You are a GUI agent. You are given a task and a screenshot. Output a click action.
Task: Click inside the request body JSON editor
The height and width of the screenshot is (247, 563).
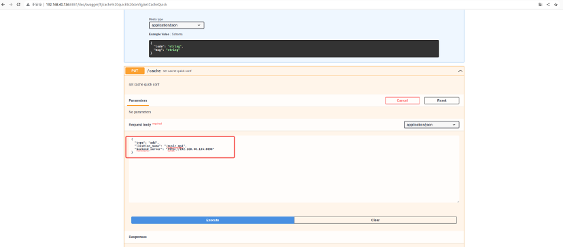[x=294, y=169]
